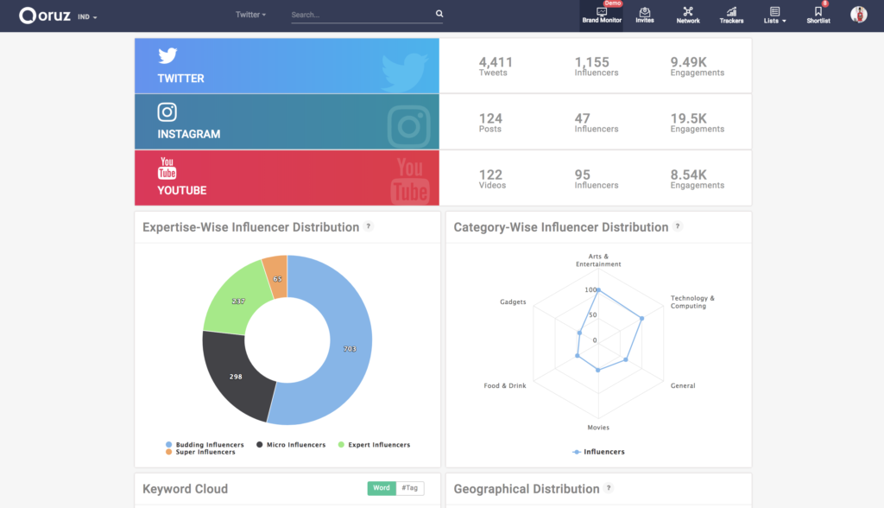Viewport: 884px width, 508px height.
Task: Open help icon for Geographical Distribution
Action: point(609,488)
